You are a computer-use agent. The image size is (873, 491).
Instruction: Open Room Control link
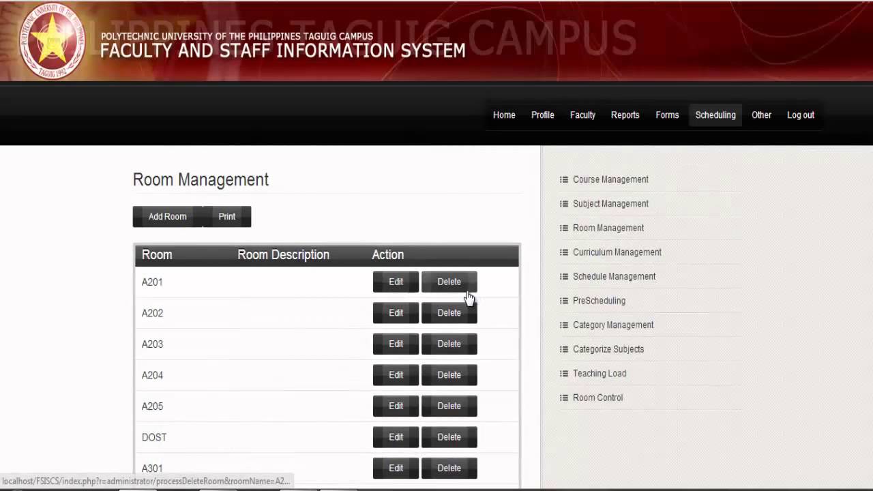(597, 398)
